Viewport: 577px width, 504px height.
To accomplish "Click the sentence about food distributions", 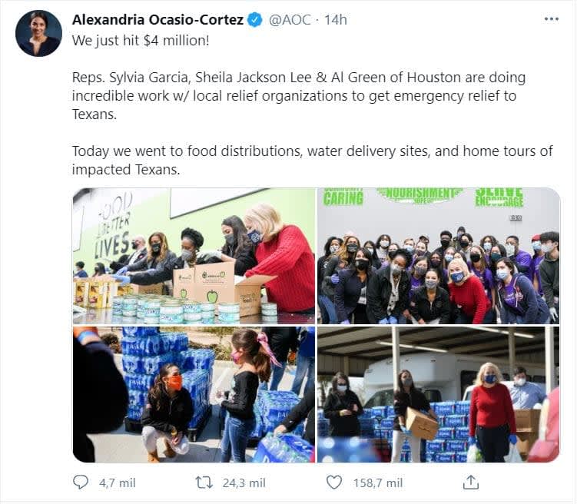I will coord(313,160).
